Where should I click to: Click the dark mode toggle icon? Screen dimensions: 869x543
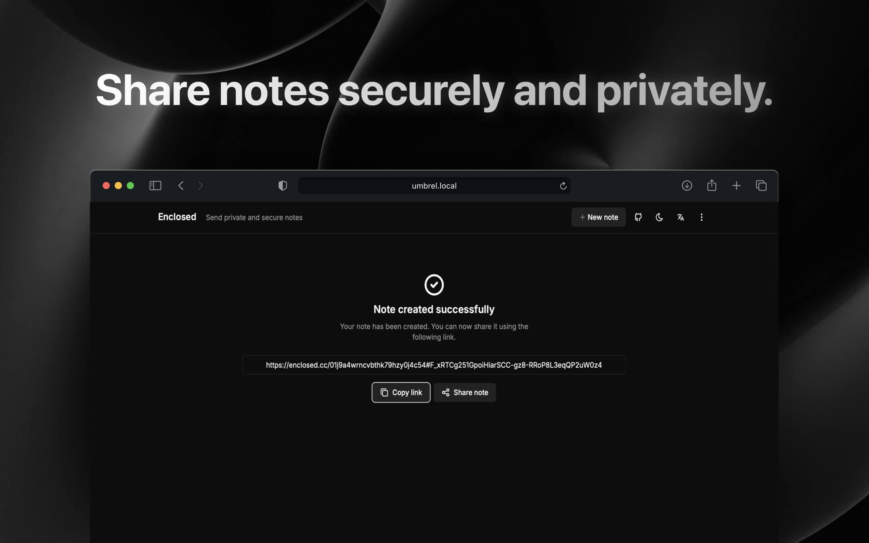tap(659, 217)
